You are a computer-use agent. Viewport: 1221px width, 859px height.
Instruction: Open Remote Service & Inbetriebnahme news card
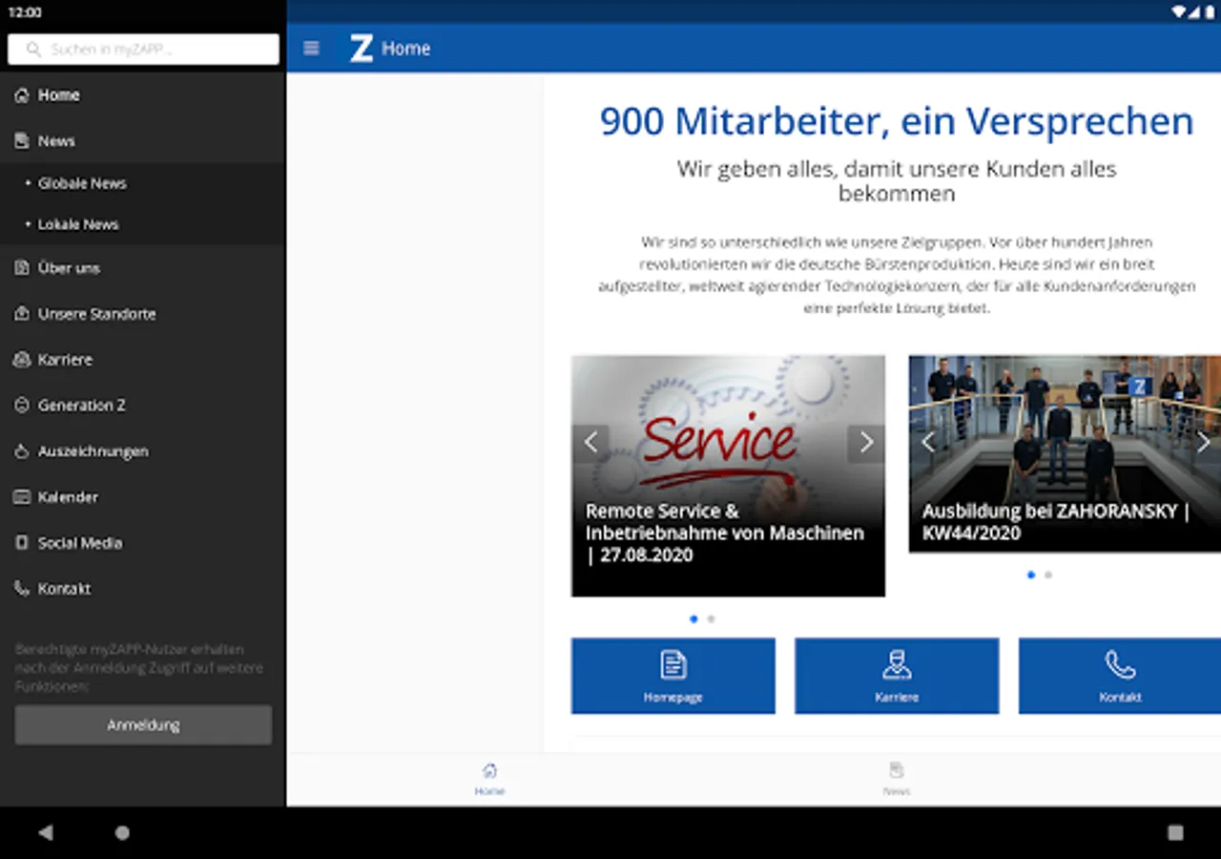click(x=728, y=476)
